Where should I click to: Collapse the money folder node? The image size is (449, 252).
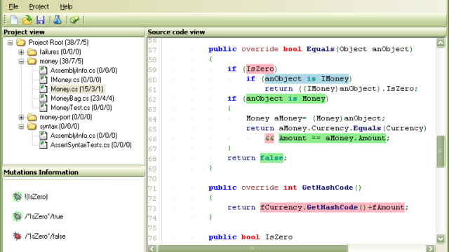pos(21,62)
